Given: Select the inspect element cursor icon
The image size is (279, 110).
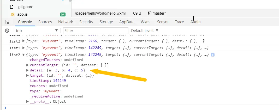Looking at the screenshot, I should 7,22.
